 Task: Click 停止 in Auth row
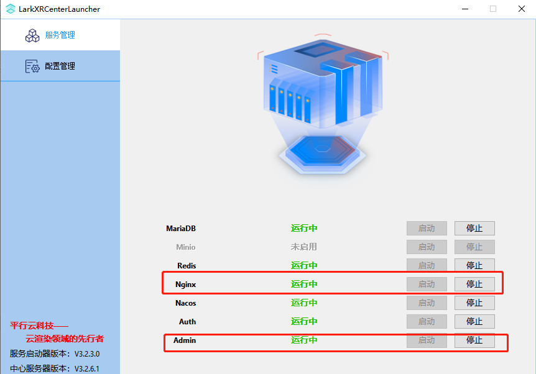pyautogui.click(x=474, y=321)
